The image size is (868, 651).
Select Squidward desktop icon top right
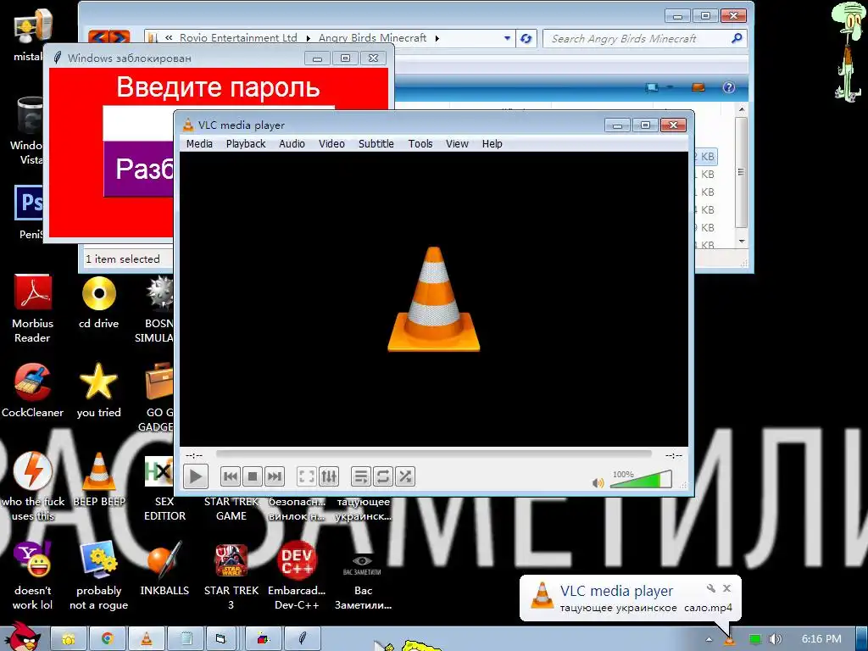pos(847,52)
